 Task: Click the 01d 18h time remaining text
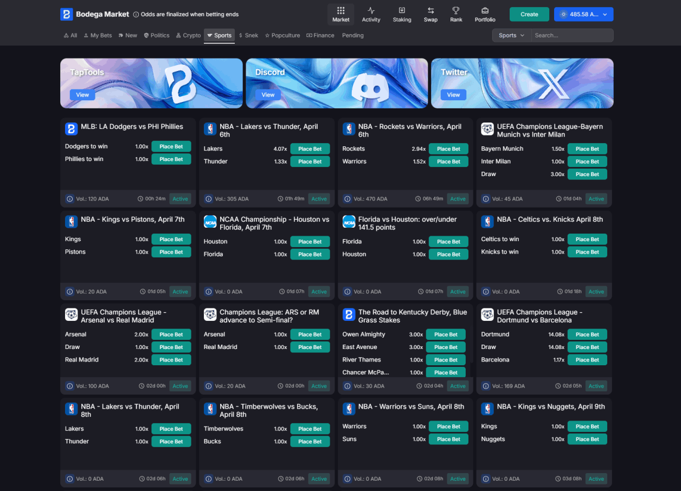[573, 292]
